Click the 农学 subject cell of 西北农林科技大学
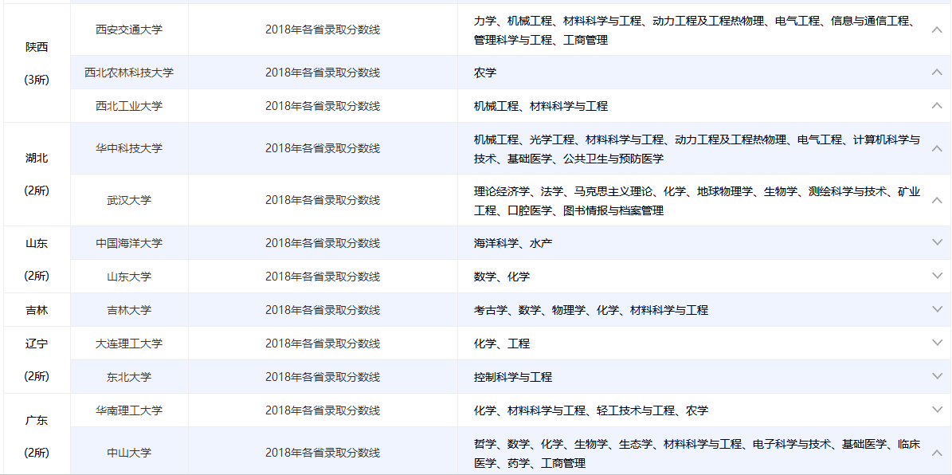This screenshot has width=952, height=475. pyautogui.click(x=485, y=73)
